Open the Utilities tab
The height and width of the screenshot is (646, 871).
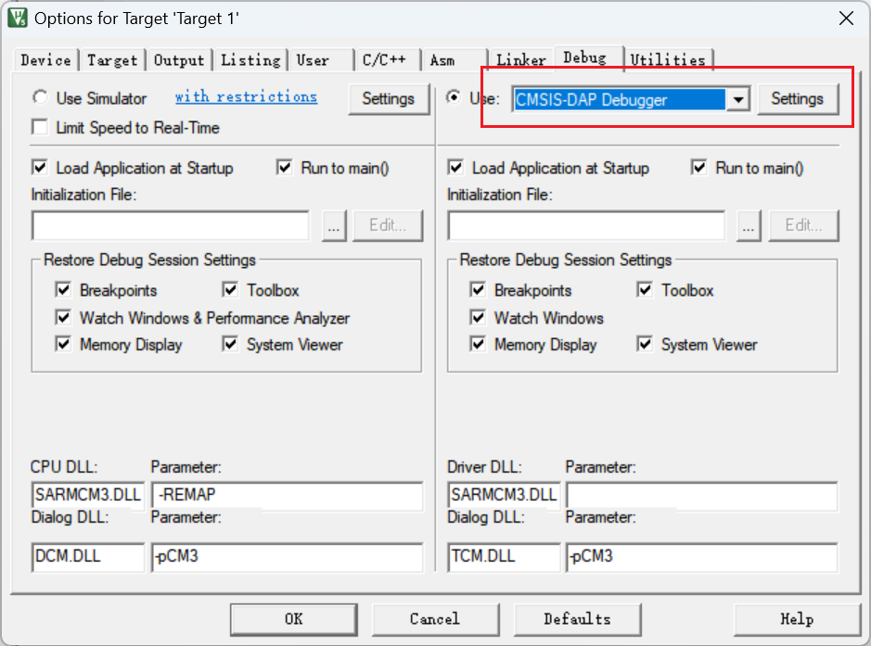(668, 60)
